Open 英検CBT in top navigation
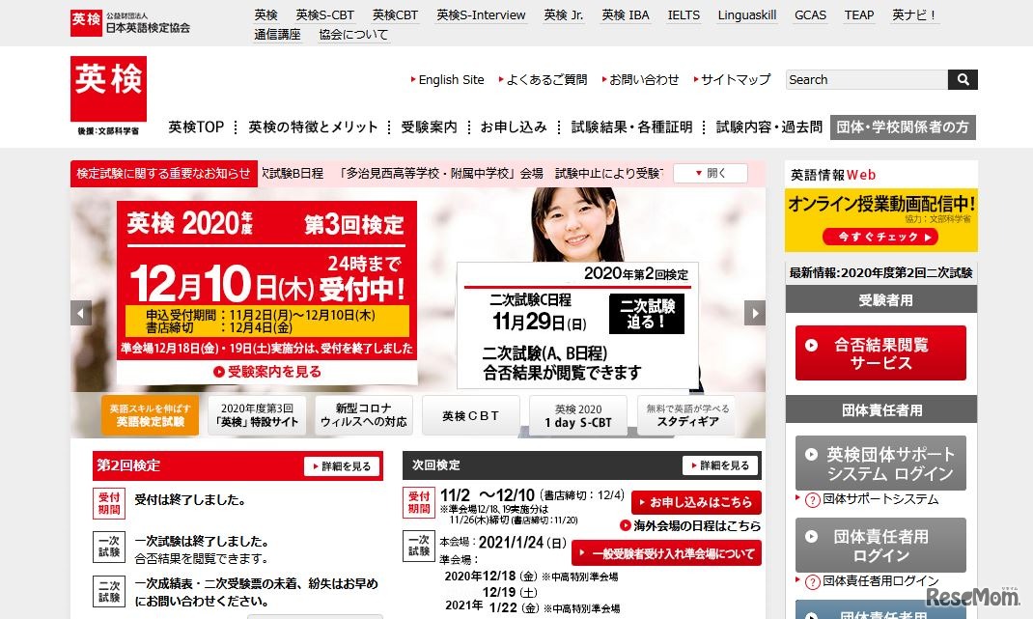 tap(395, 14)
